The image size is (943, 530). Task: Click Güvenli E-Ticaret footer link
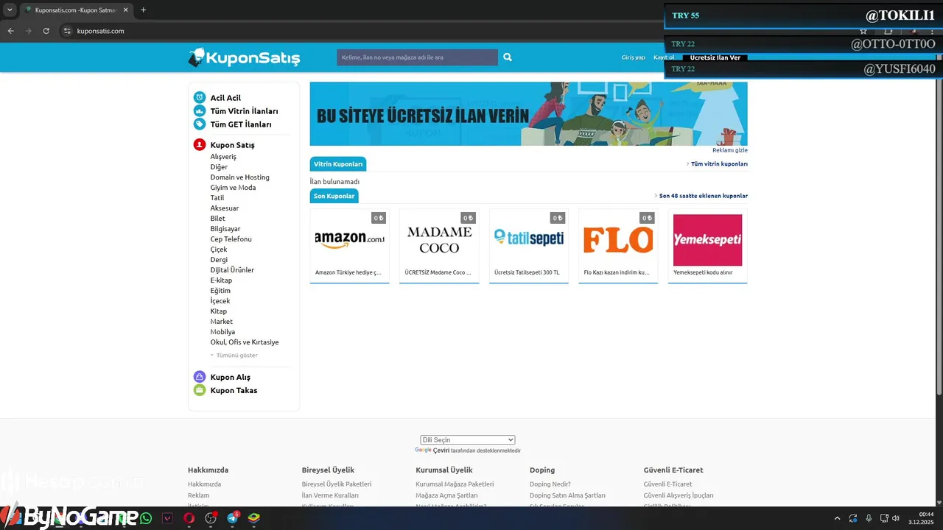(668, 484)
